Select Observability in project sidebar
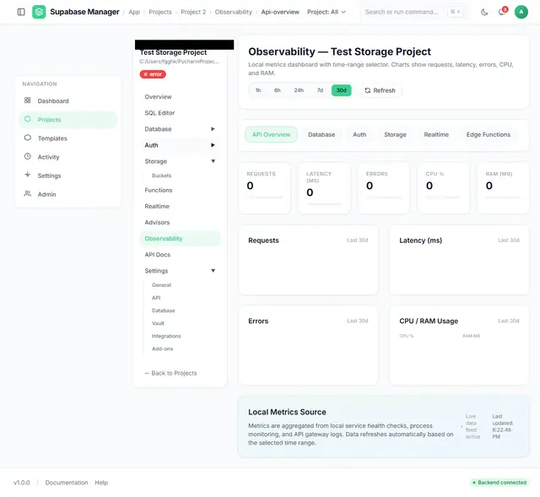The image size is (540, 497). (x=180, y=238)
